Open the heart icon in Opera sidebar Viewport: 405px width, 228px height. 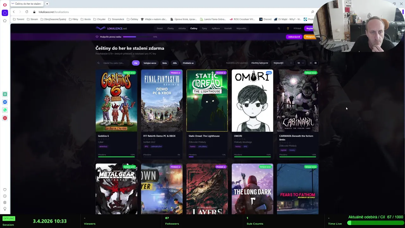(x=5, y=190)
